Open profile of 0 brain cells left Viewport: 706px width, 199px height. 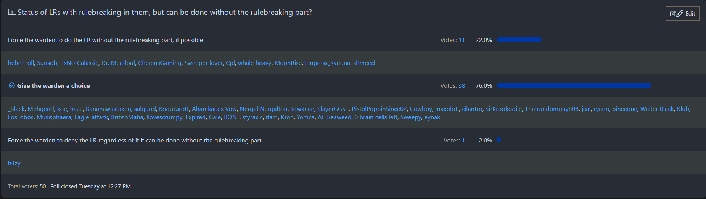(x=376, y=117)
